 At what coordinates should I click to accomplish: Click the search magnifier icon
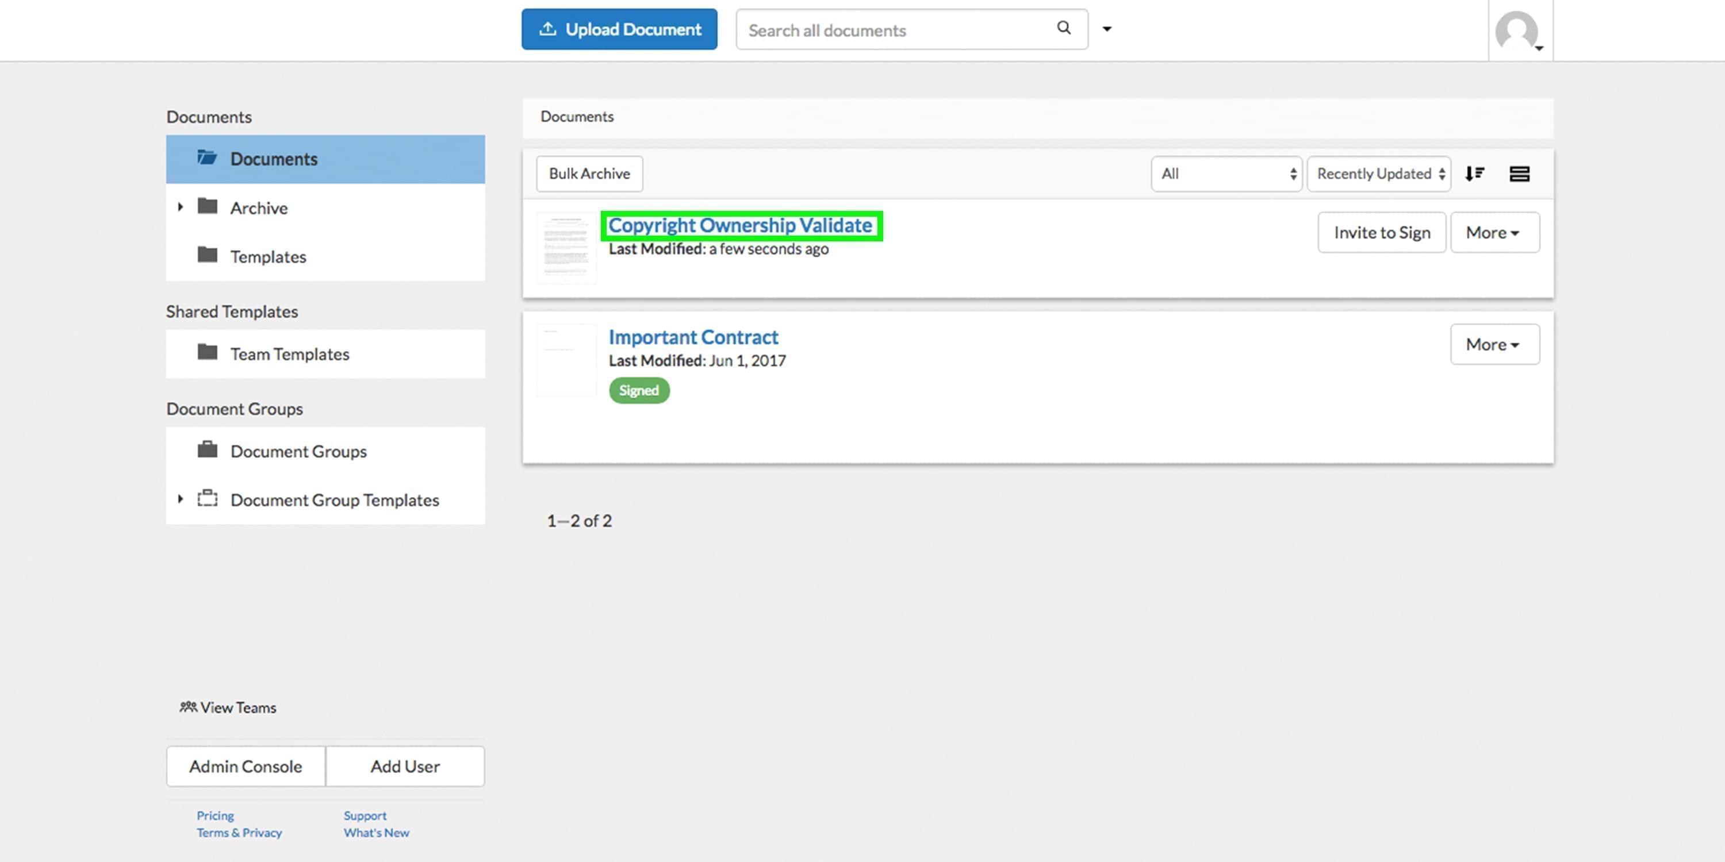(1063, 28)
